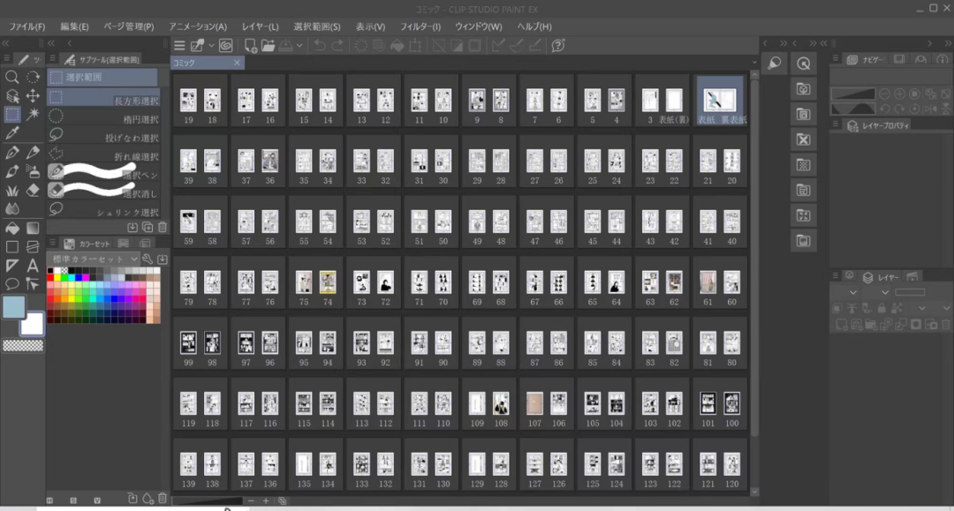Viewport: 954px width, 511px height.
Task: Click the page manager zoom in plus button
Action: coord(266,500)
